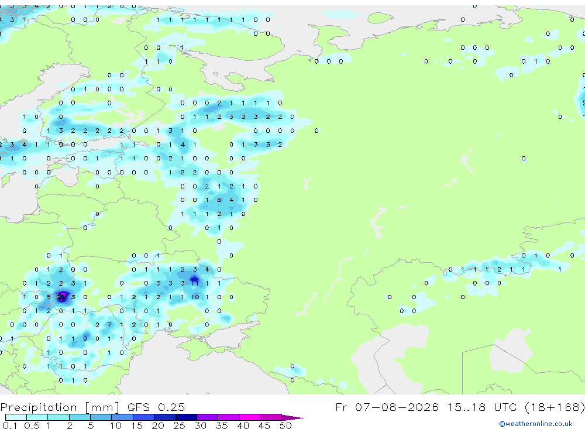Click the "Fr 07-08-2026 15..18 UTC (18+168)" timestamp
585x429 pixels.
tap(460, 407)
